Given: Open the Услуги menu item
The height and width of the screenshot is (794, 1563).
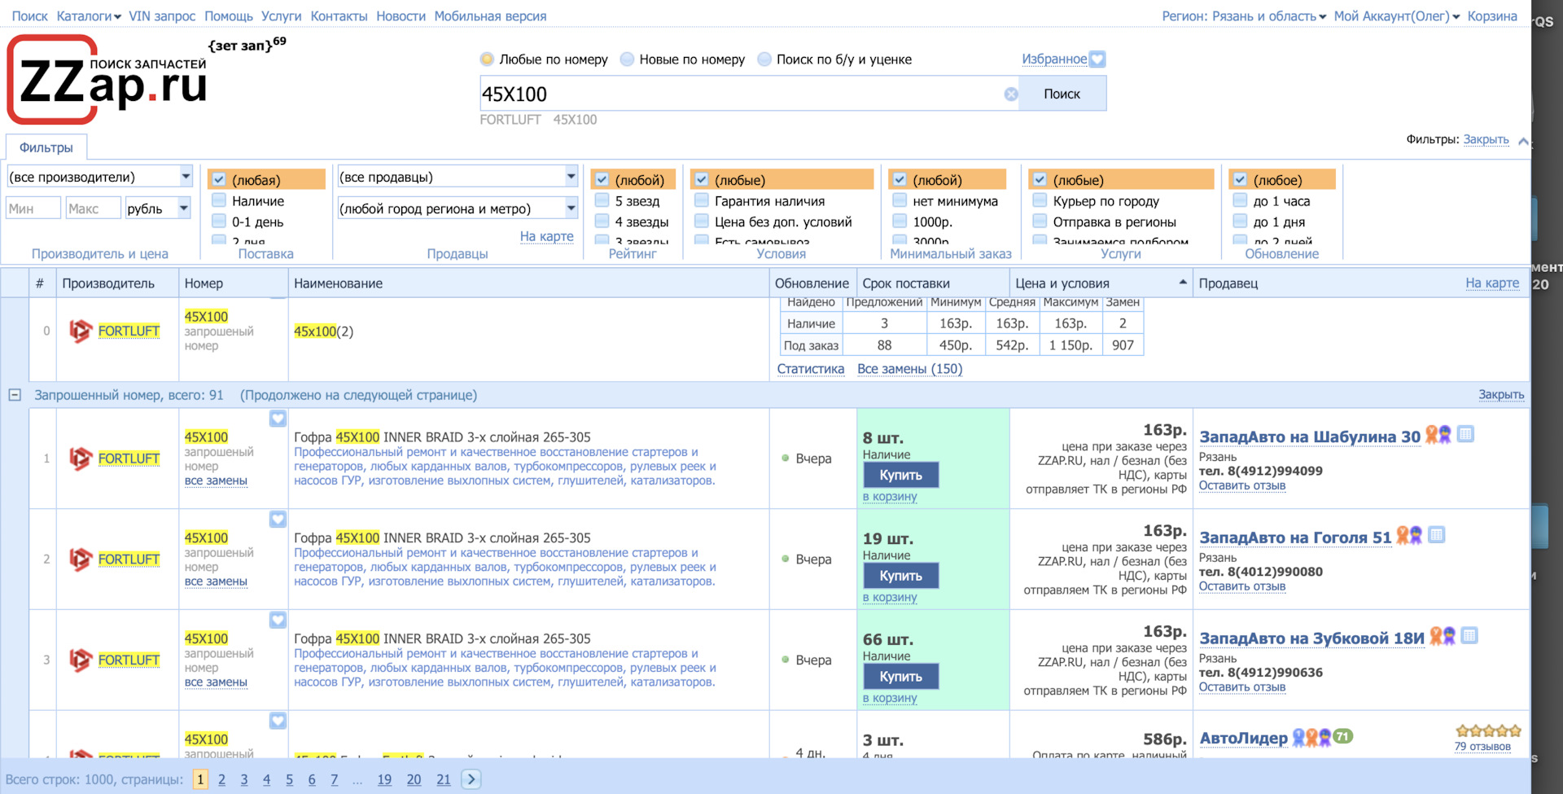Looking at the screenshot, I should pyautogui.click(x=282, y=16).
